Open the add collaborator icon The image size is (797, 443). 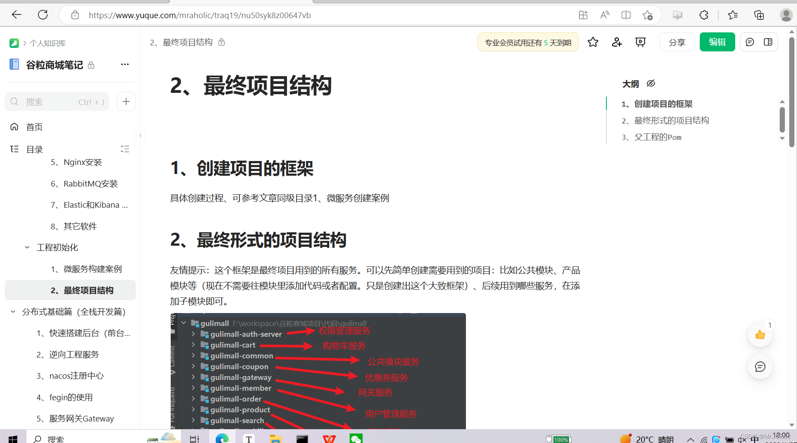point(616,42)
